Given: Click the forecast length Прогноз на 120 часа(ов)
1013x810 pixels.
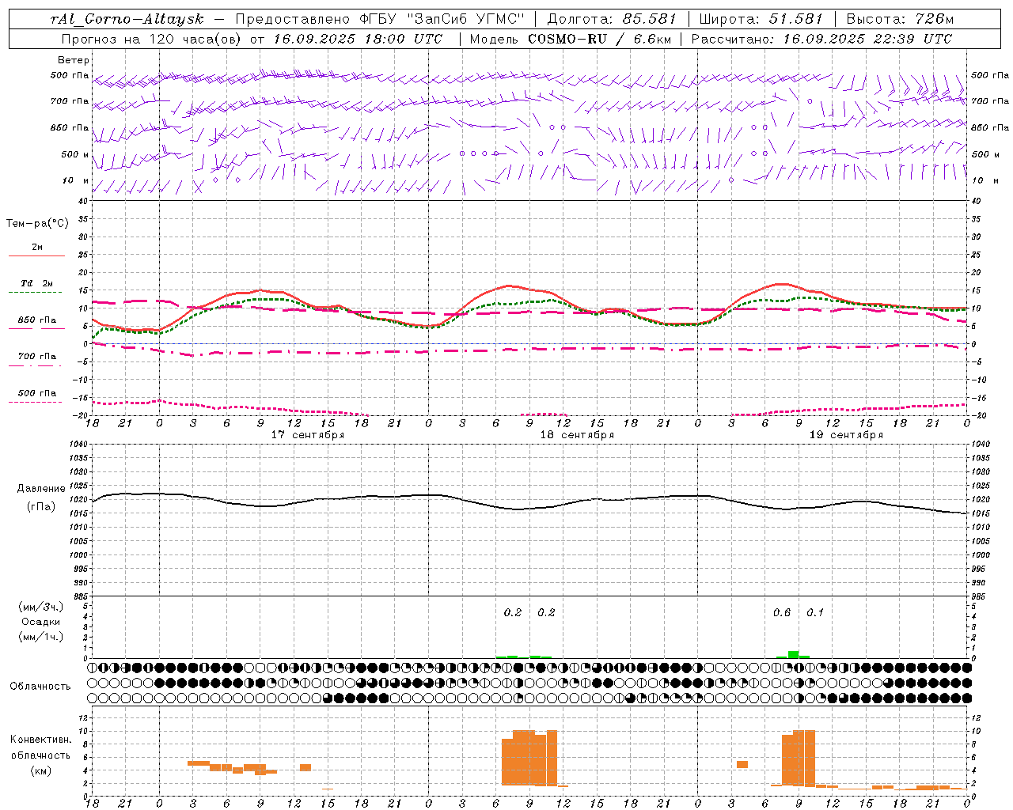Looking at the screenshot, I should pos(151,39).
